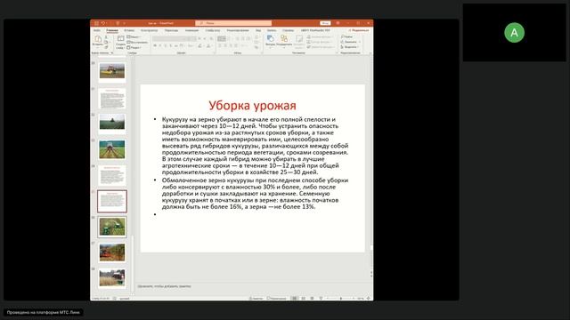Open the ABBYY FineReader PDF tab

(x=315, y=30)
